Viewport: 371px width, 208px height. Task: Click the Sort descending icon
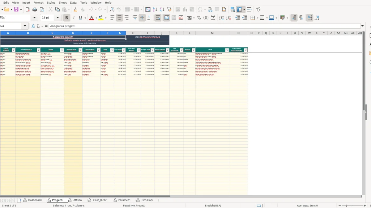pyautogui.click(x=162, y=10)
